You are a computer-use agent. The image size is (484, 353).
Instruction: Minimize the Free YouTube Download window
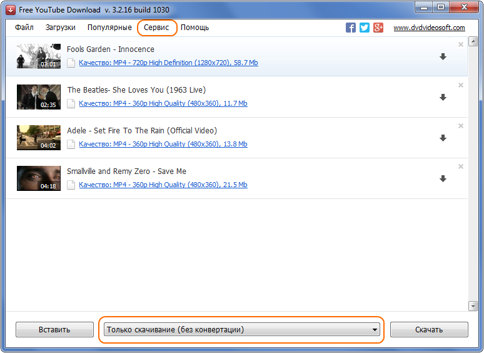click(x=425, y=8)
